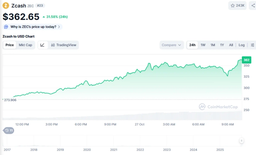Open the TradingView candlestick chart
Viewport: 256px width, 155px height.
[63, 45]
